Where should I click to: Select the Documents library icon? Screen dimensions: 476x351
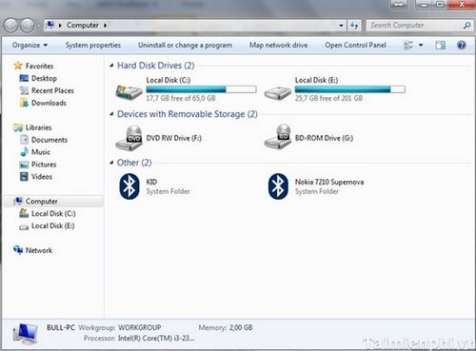pyautogui.click(x=24, y=140)
